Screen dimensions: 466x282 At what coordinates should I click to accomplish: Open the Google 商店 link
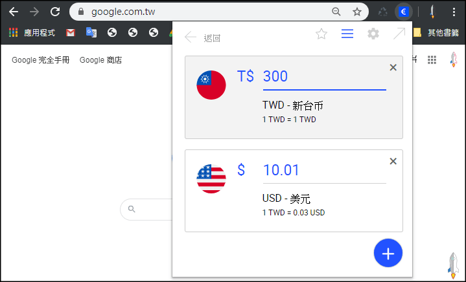pos(100,60)
